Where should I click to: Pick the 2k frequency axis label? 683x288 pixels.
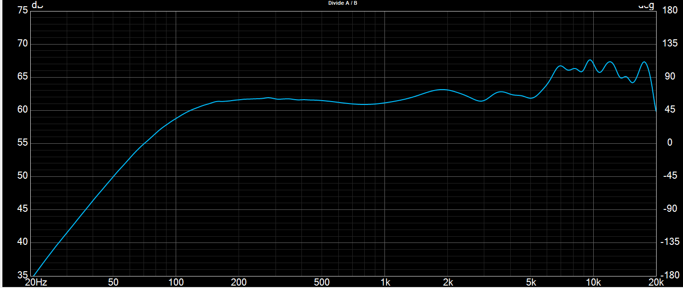[x=448, y=282]
